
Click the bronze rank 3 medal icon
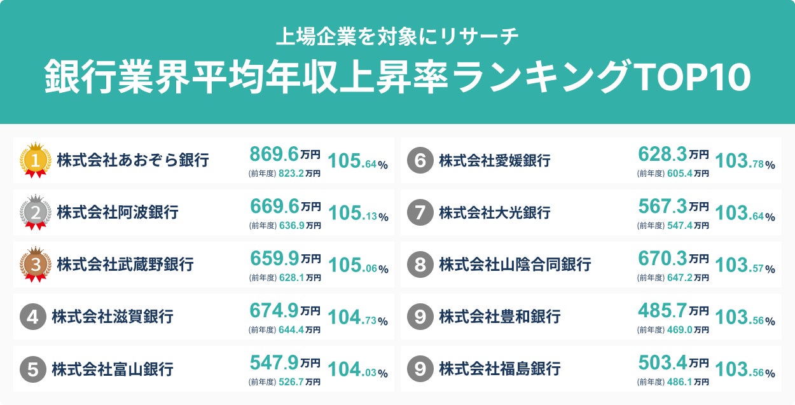click(x=36, y=264)
